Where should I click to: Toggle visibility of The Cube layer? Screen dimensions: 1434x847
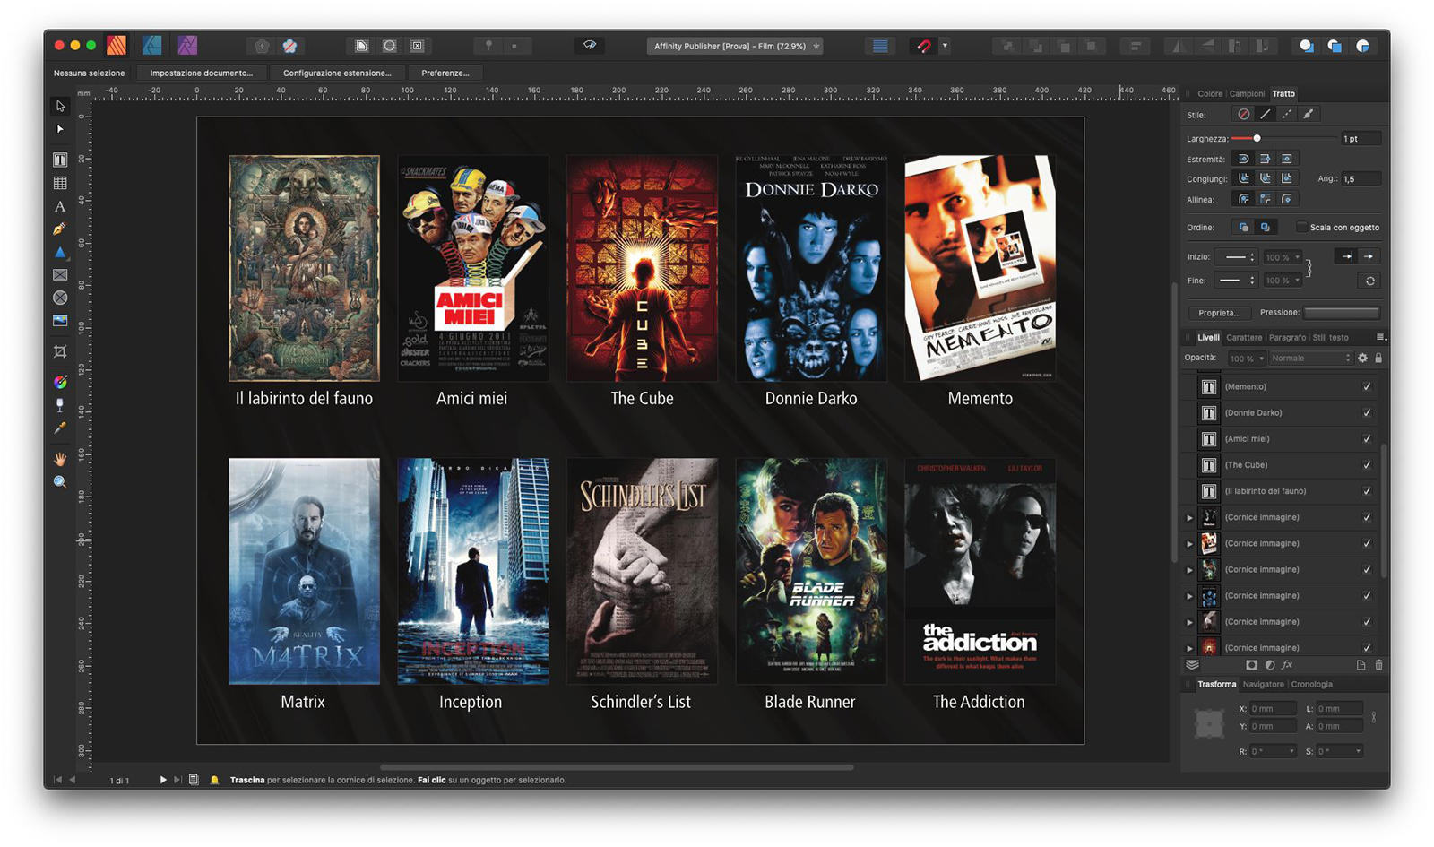coord(1367,465)
